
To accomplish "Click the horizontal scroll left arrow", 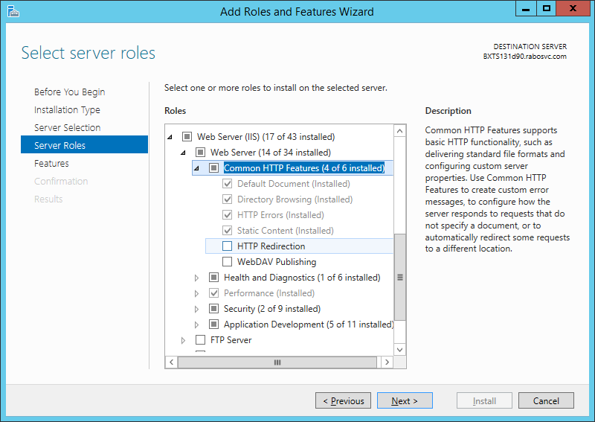I will point(172,362).
